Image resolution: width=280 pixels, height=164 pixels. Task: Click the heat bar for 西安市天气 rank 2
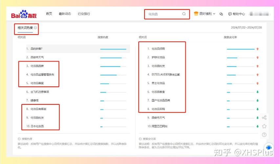(113, 58)
